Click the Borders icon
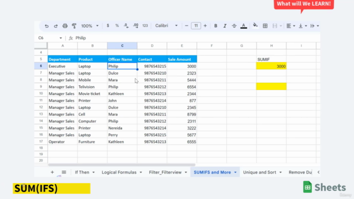This screenshot has width=354, height=199. coord(265,26)
